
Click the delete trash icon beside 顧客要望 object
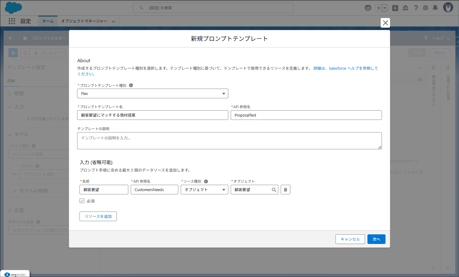click(285, 190)
